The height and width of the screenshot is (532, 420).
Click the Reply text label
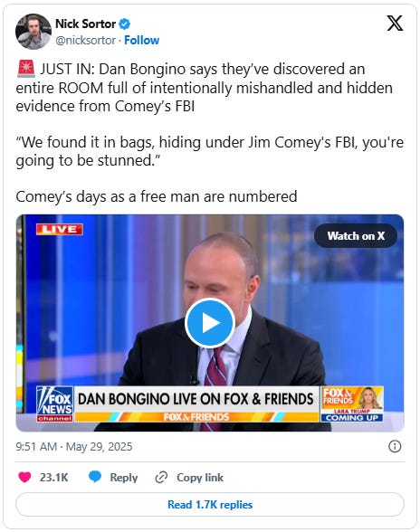tap(124, 478)
